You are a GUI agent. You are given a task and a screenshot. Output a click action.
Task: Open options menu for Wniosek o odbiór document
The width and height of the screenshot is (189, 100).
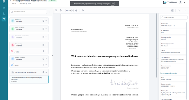[46, 79]
